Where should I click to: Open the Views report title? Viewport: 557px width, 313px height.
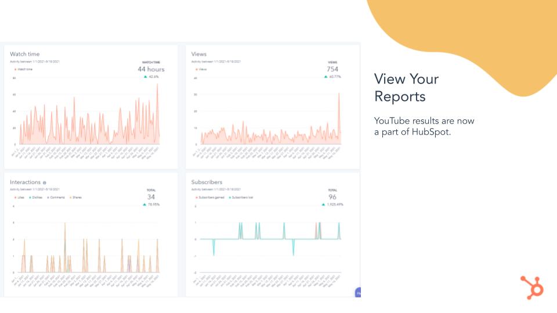pyautogui.click(x=198, y=54)
